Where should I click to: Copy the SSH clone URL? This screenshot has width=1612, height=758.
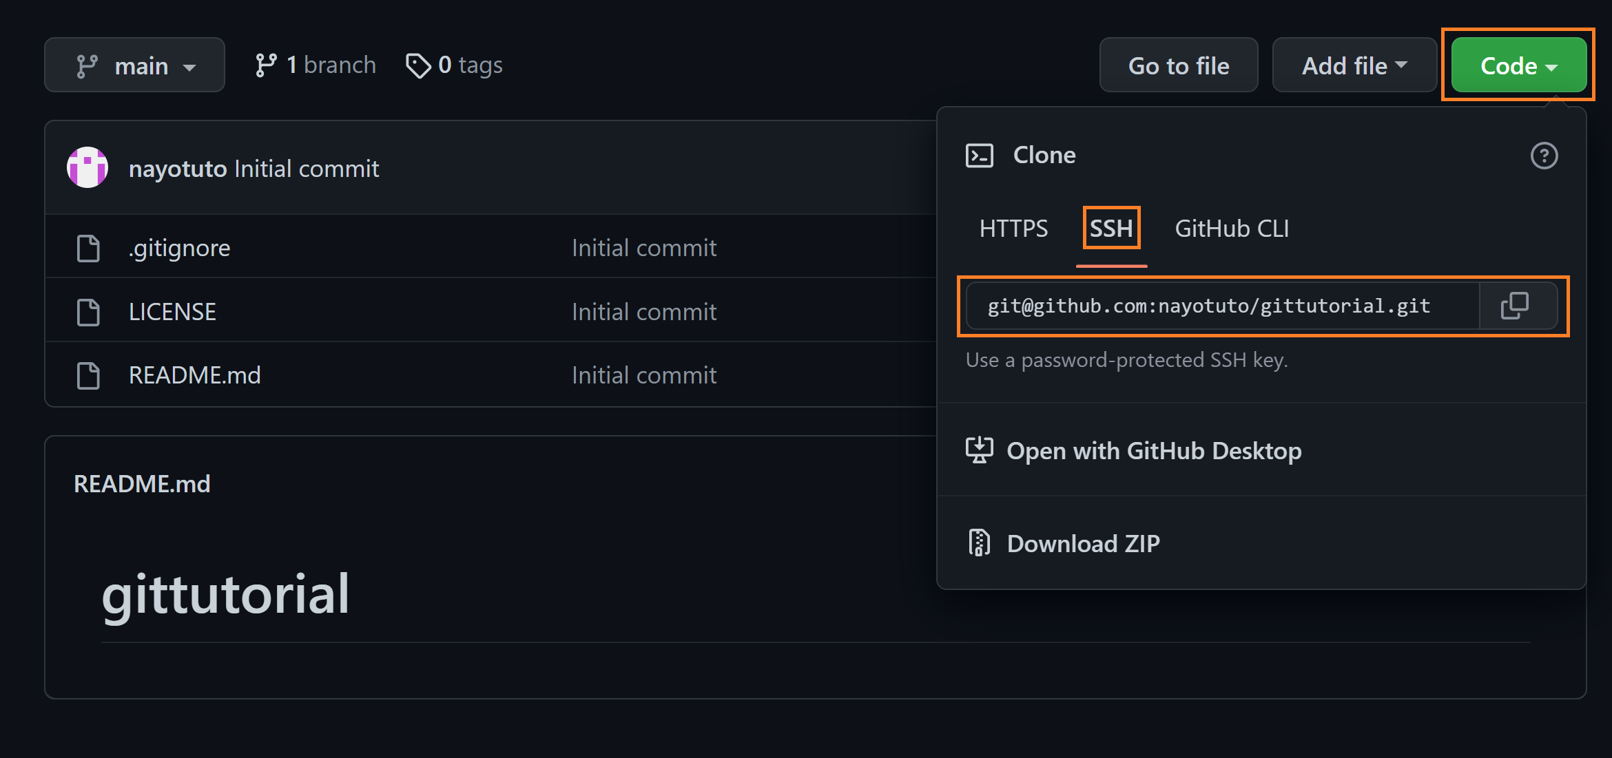coord(1514,306)
